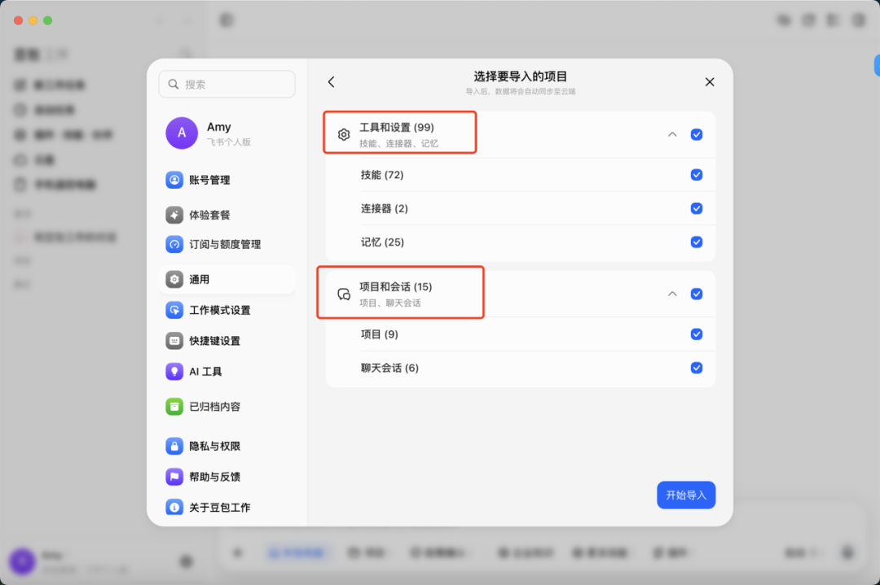The height and width of the screenshot is (585, 880).
Task: Click Amy's purple profile avatar
Action: pos(182,133)
